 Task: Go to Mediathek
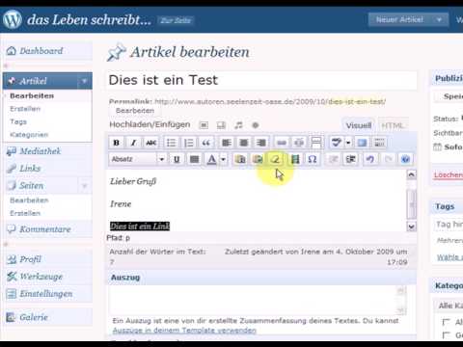tap(41, 151)
